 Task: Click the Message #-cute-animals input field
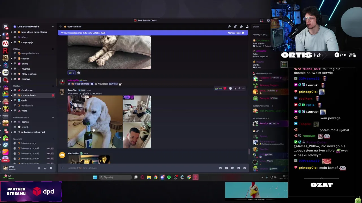tap(141, 168)
